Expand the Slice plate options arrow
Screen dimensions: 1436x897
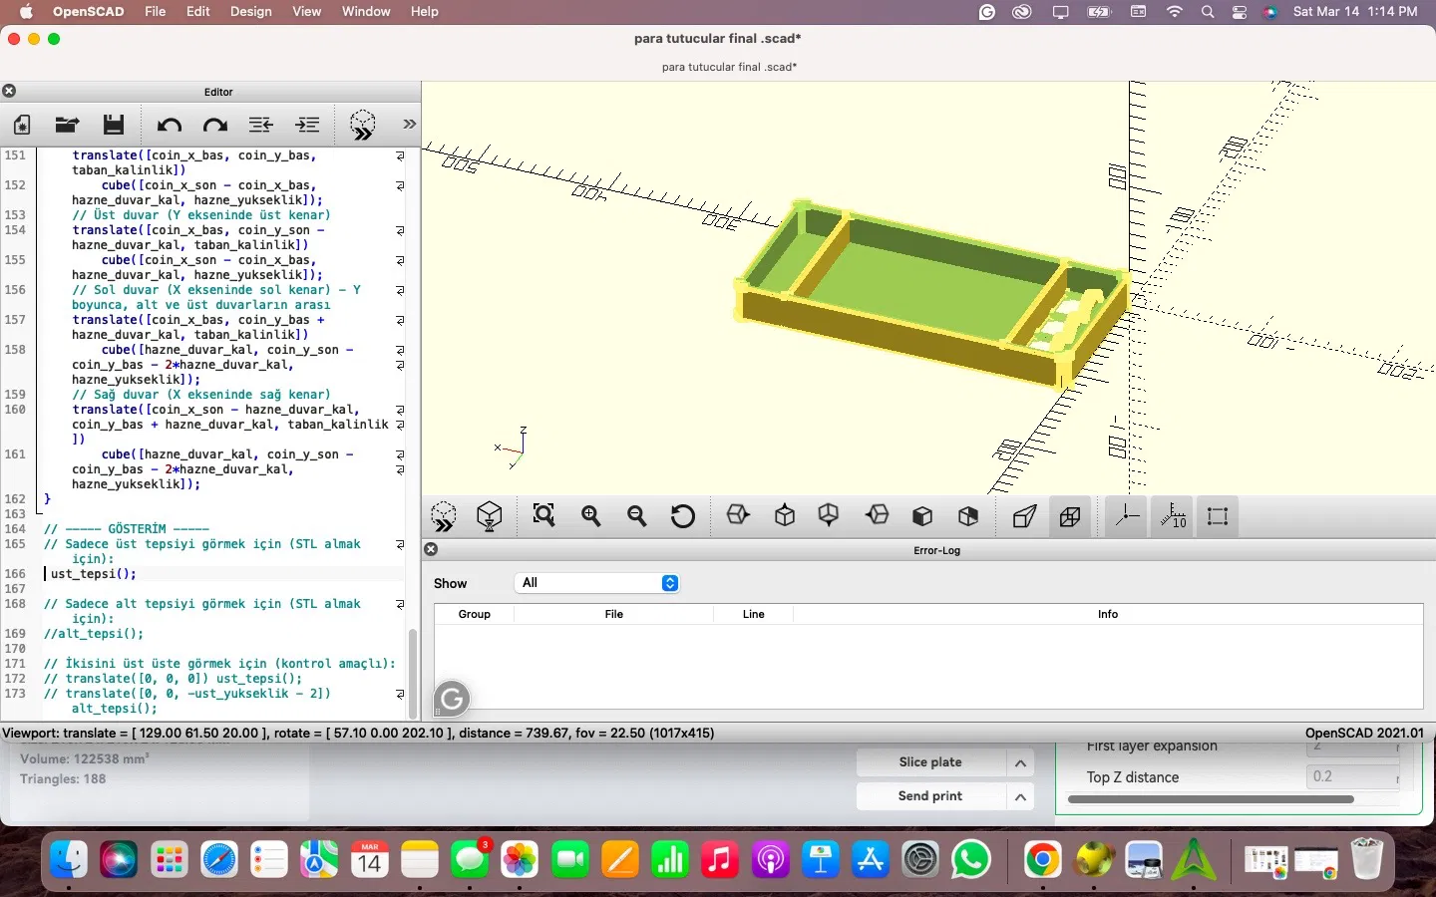point(1020,763)
